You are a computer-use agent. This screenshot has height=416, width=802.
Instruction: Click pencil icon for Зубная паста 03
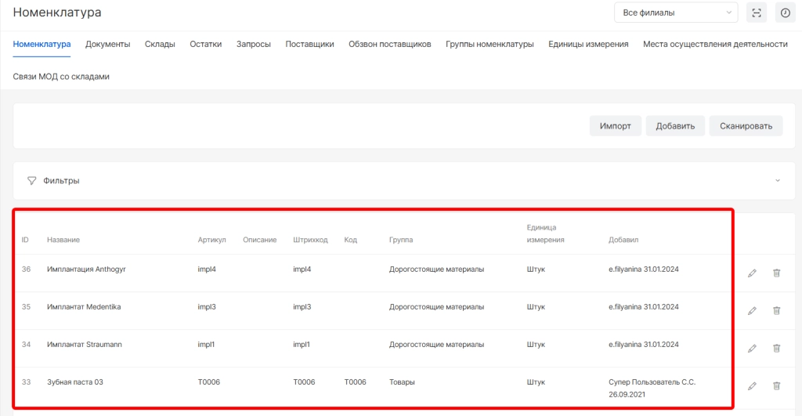tap(752, 385)
